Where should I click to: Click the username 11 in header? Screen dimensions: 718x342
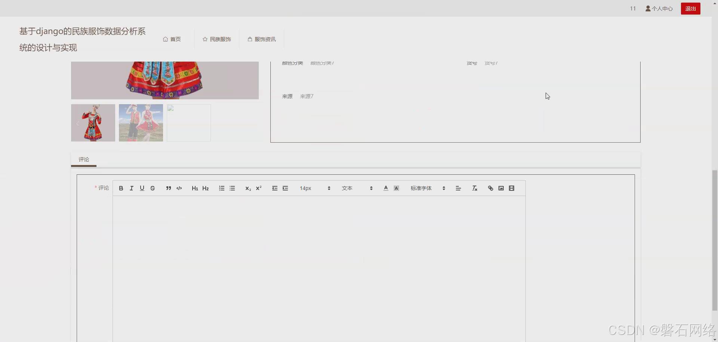(x=633, y=9)
